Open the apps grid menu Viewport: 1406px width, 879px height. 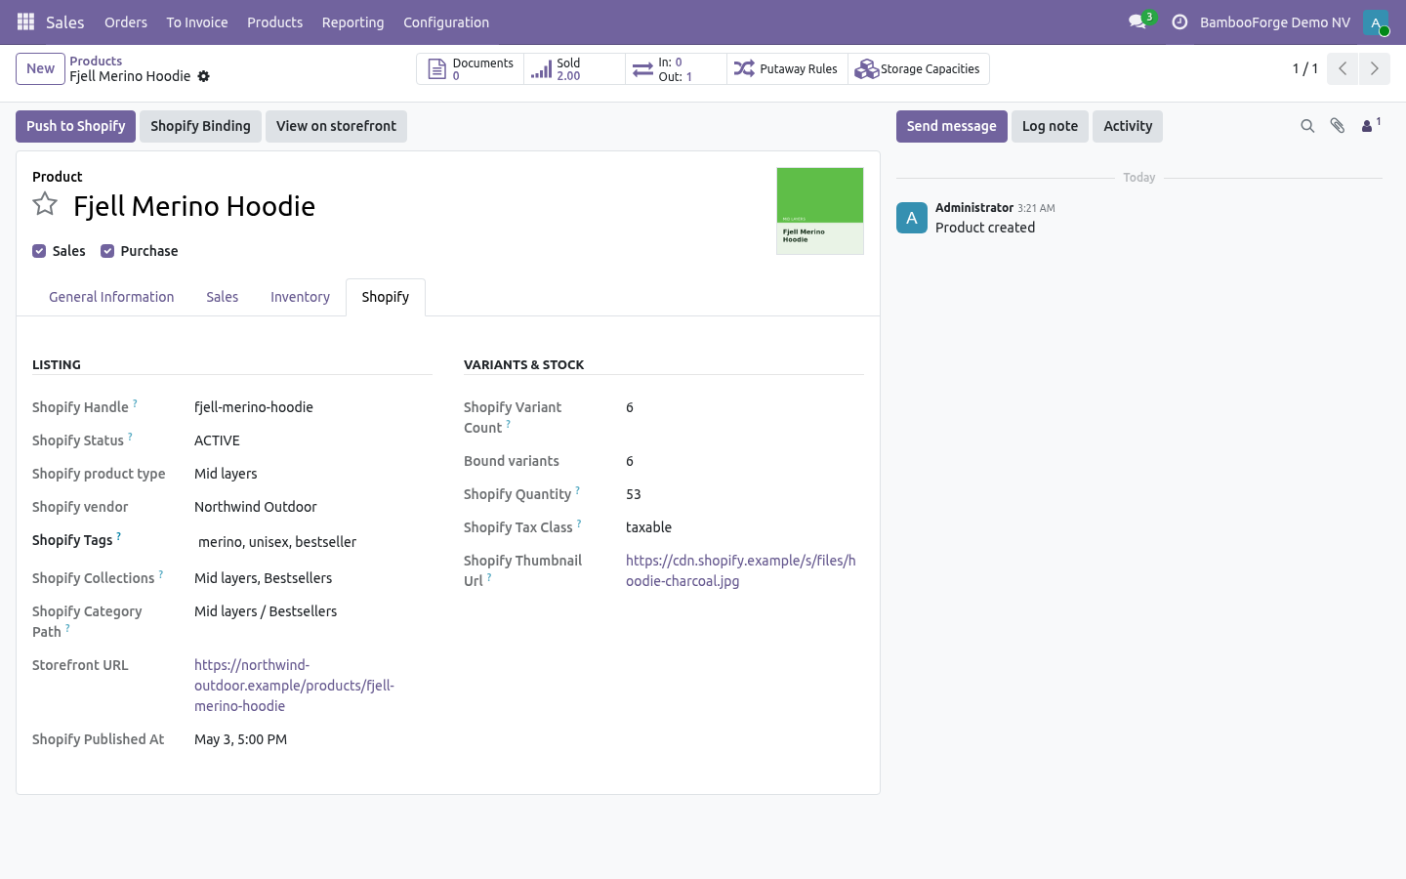pyautogui.click(x=26, y=21)
